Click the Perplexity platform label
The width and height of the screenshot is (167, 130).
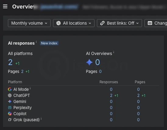pyautogui.click(x=23, y=108)
